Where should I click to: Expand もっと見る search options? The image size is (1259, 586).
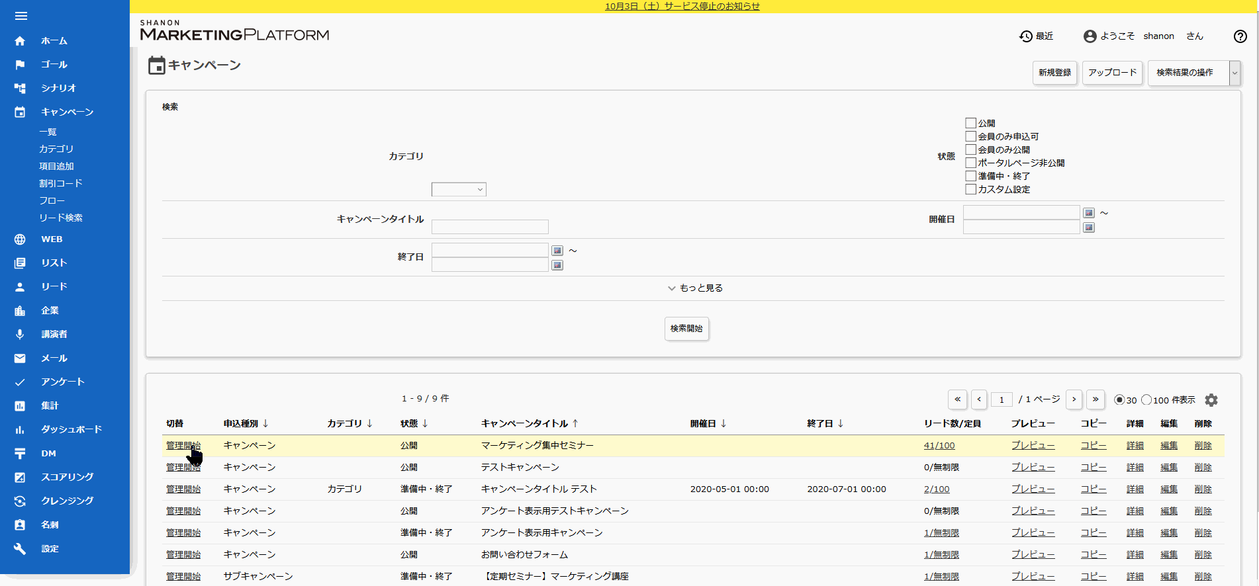pyautogui.click(x=695, y=288)
